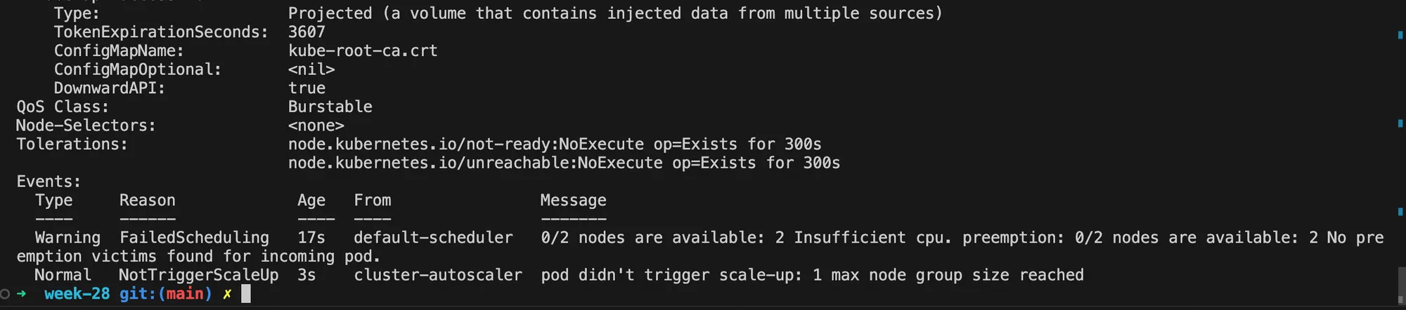Image resolution: width=1406 pixels, height=310 pixels.
Task: Click the terminal scrollbar thumb
Action: [1400, 284]
